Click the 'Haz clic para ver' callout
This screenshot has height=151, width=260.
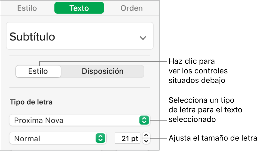tap(198, 71)
